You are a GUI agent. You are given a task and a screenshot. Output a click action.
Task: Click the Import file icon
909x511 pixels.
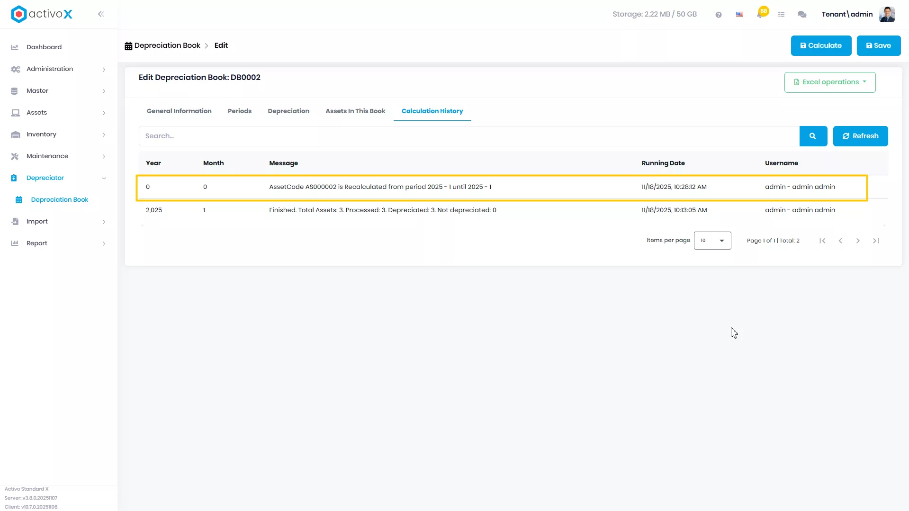point(15,222)
